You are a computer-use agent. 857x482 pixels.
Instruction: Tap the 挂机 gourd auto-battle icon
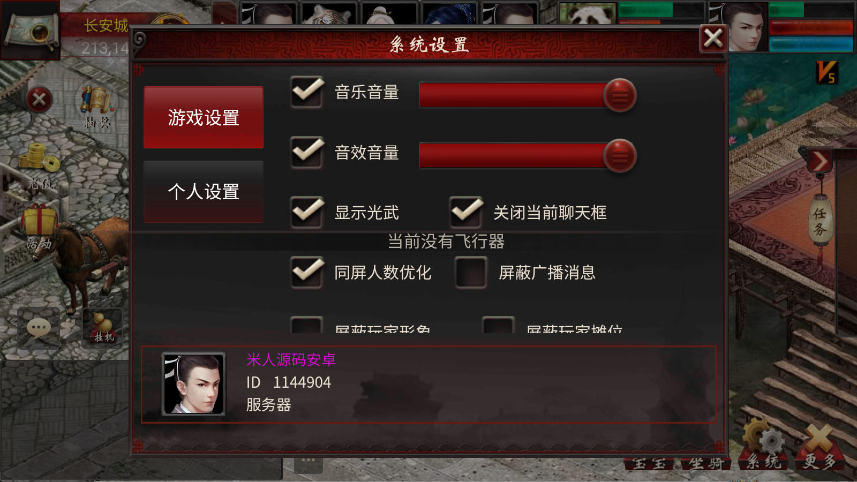coord(103,326)
